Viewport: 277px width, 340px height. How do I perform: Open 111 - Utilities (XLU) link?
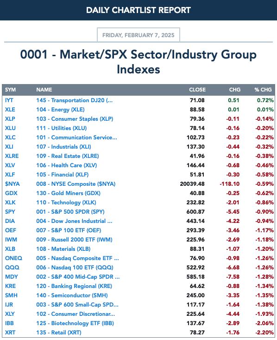[x=62, y=128]
